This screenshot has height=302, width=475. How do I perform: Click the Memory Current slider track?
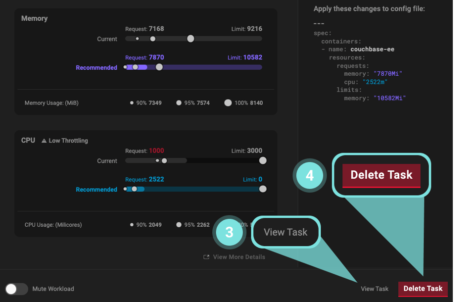coord(193,39)
